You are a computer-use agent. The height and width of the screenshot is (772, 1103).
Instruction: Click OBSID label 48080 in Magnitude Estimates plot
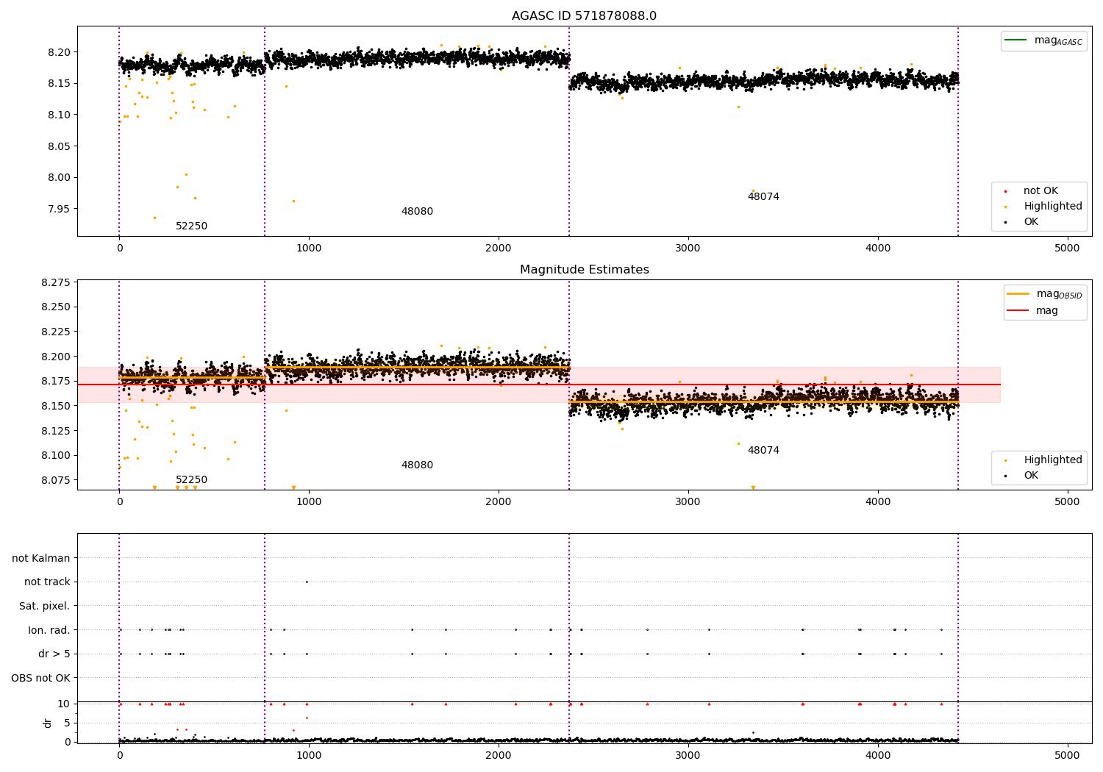[x=417, y=465]
